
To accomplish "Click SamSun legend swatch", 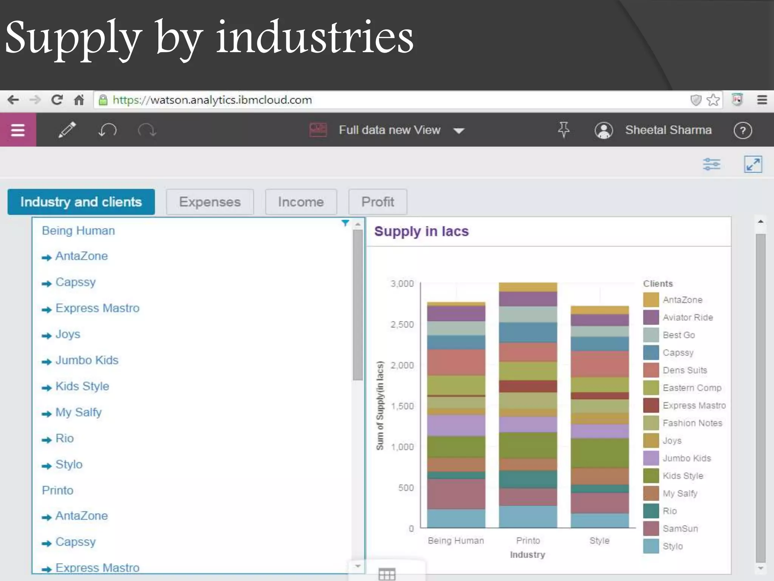I will (x=651, y=528).
